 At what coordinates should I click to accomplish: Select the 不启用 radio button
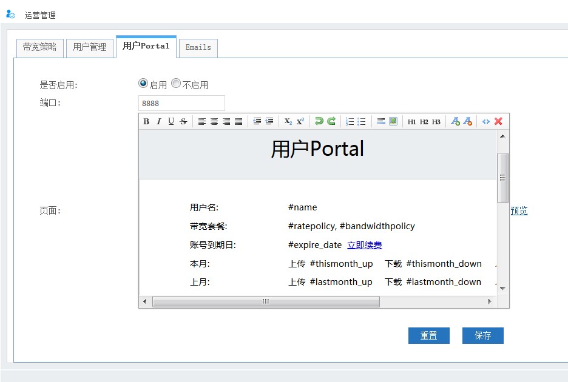pos(176,84)
